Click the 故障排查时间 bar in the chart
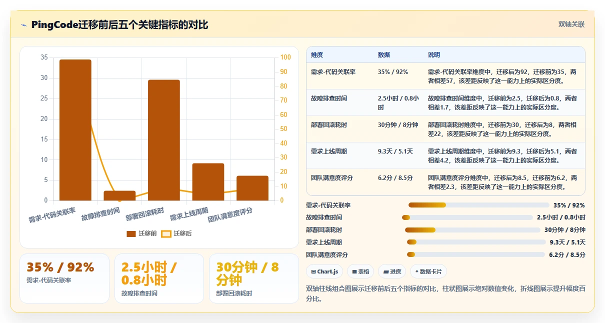Image resolution: width=605 pixels, height=323 pixels. (x=119, y=195)
